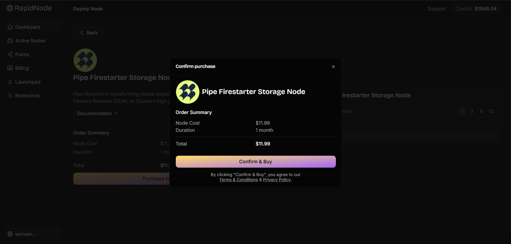Go back using the Back button
Viewport: 511px width, 244px height.
89,33
